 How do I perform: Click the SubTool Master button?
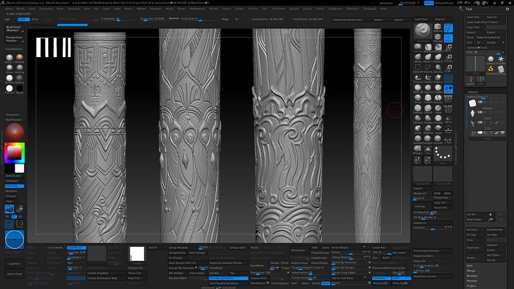[x=14, y=29]
